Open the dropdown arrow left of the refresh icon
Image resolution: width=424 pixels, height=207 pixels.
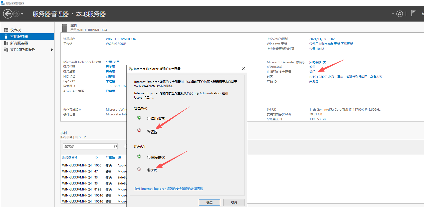(393, 14)
